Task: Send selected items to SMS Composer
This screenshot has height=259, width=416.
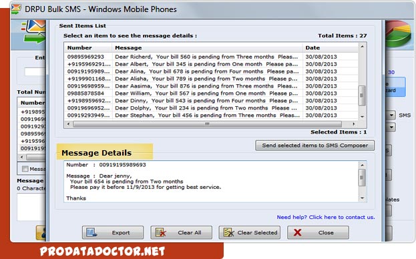Action: point(315,146)
